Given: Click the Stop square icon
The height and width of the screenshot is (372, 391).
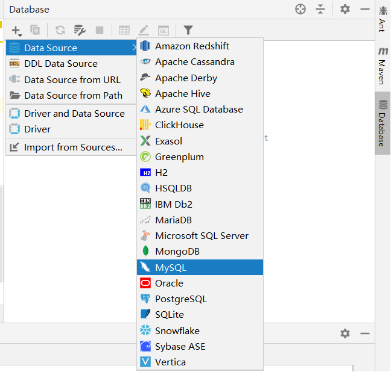Looking at the screenshot, I should [100, 30].
